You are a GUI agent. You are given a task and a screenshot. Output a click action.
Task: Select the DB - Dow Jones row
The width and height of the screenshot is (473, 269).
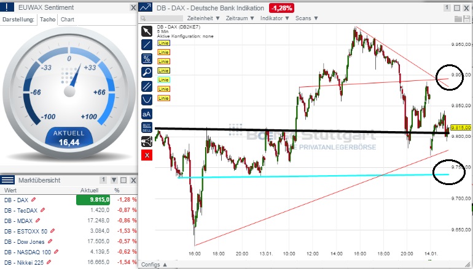pyautogui.click(x=69, y=241)
